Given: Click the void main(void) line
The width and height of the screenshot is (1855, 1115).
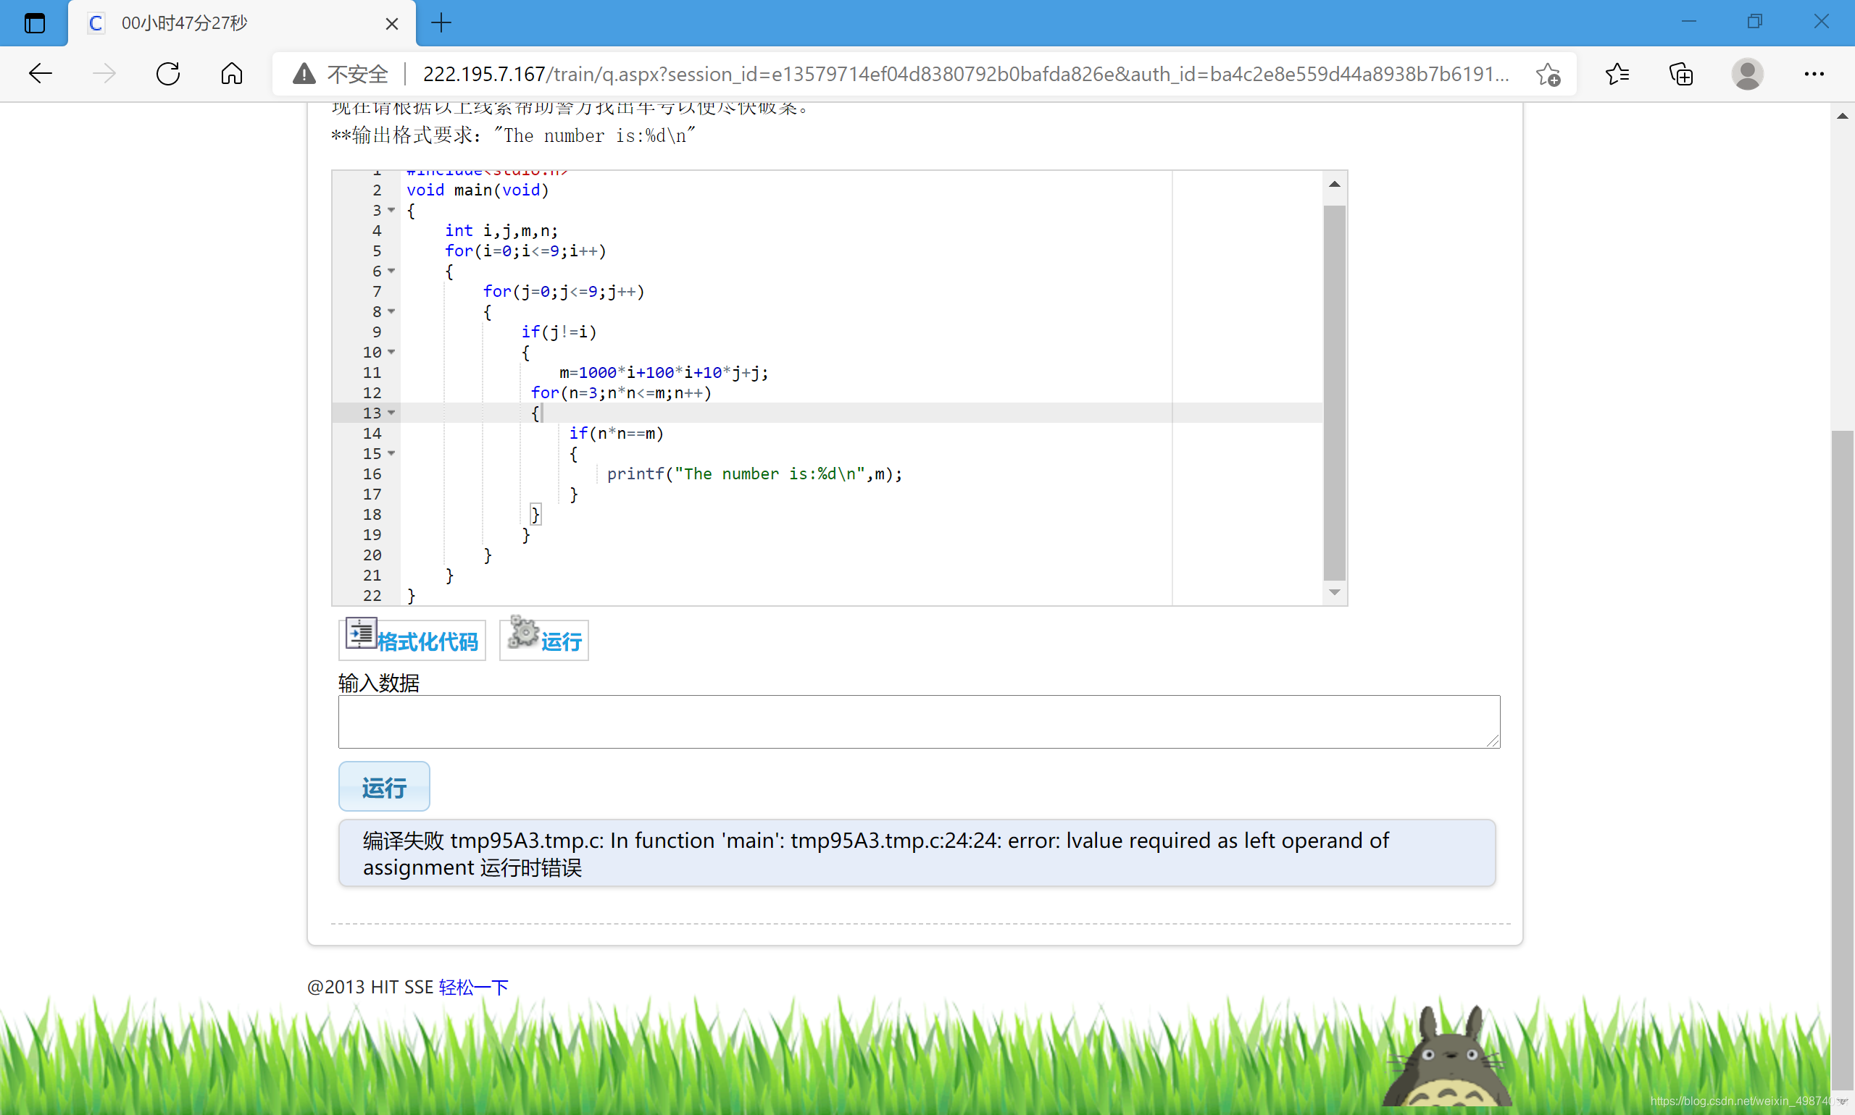Looking at the screenshot, I should pos(478,190).
